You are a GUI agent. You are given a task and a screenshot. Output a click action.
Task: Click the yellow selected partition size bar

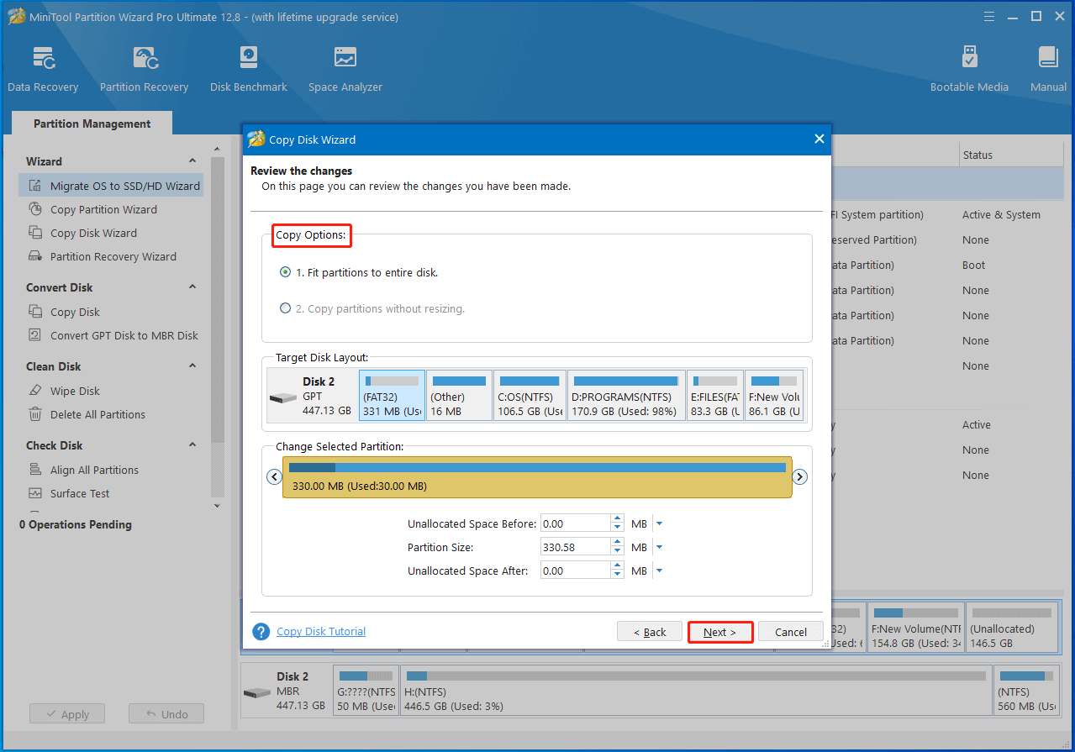pyautogui.click(x=537, y=477)
